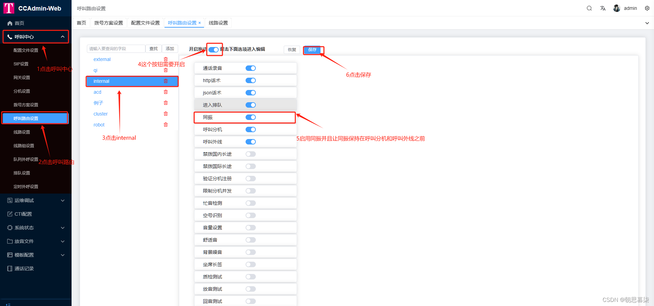Toggle the 进入排队 switch
Screen dimensions: 654x306
(251, 105)
